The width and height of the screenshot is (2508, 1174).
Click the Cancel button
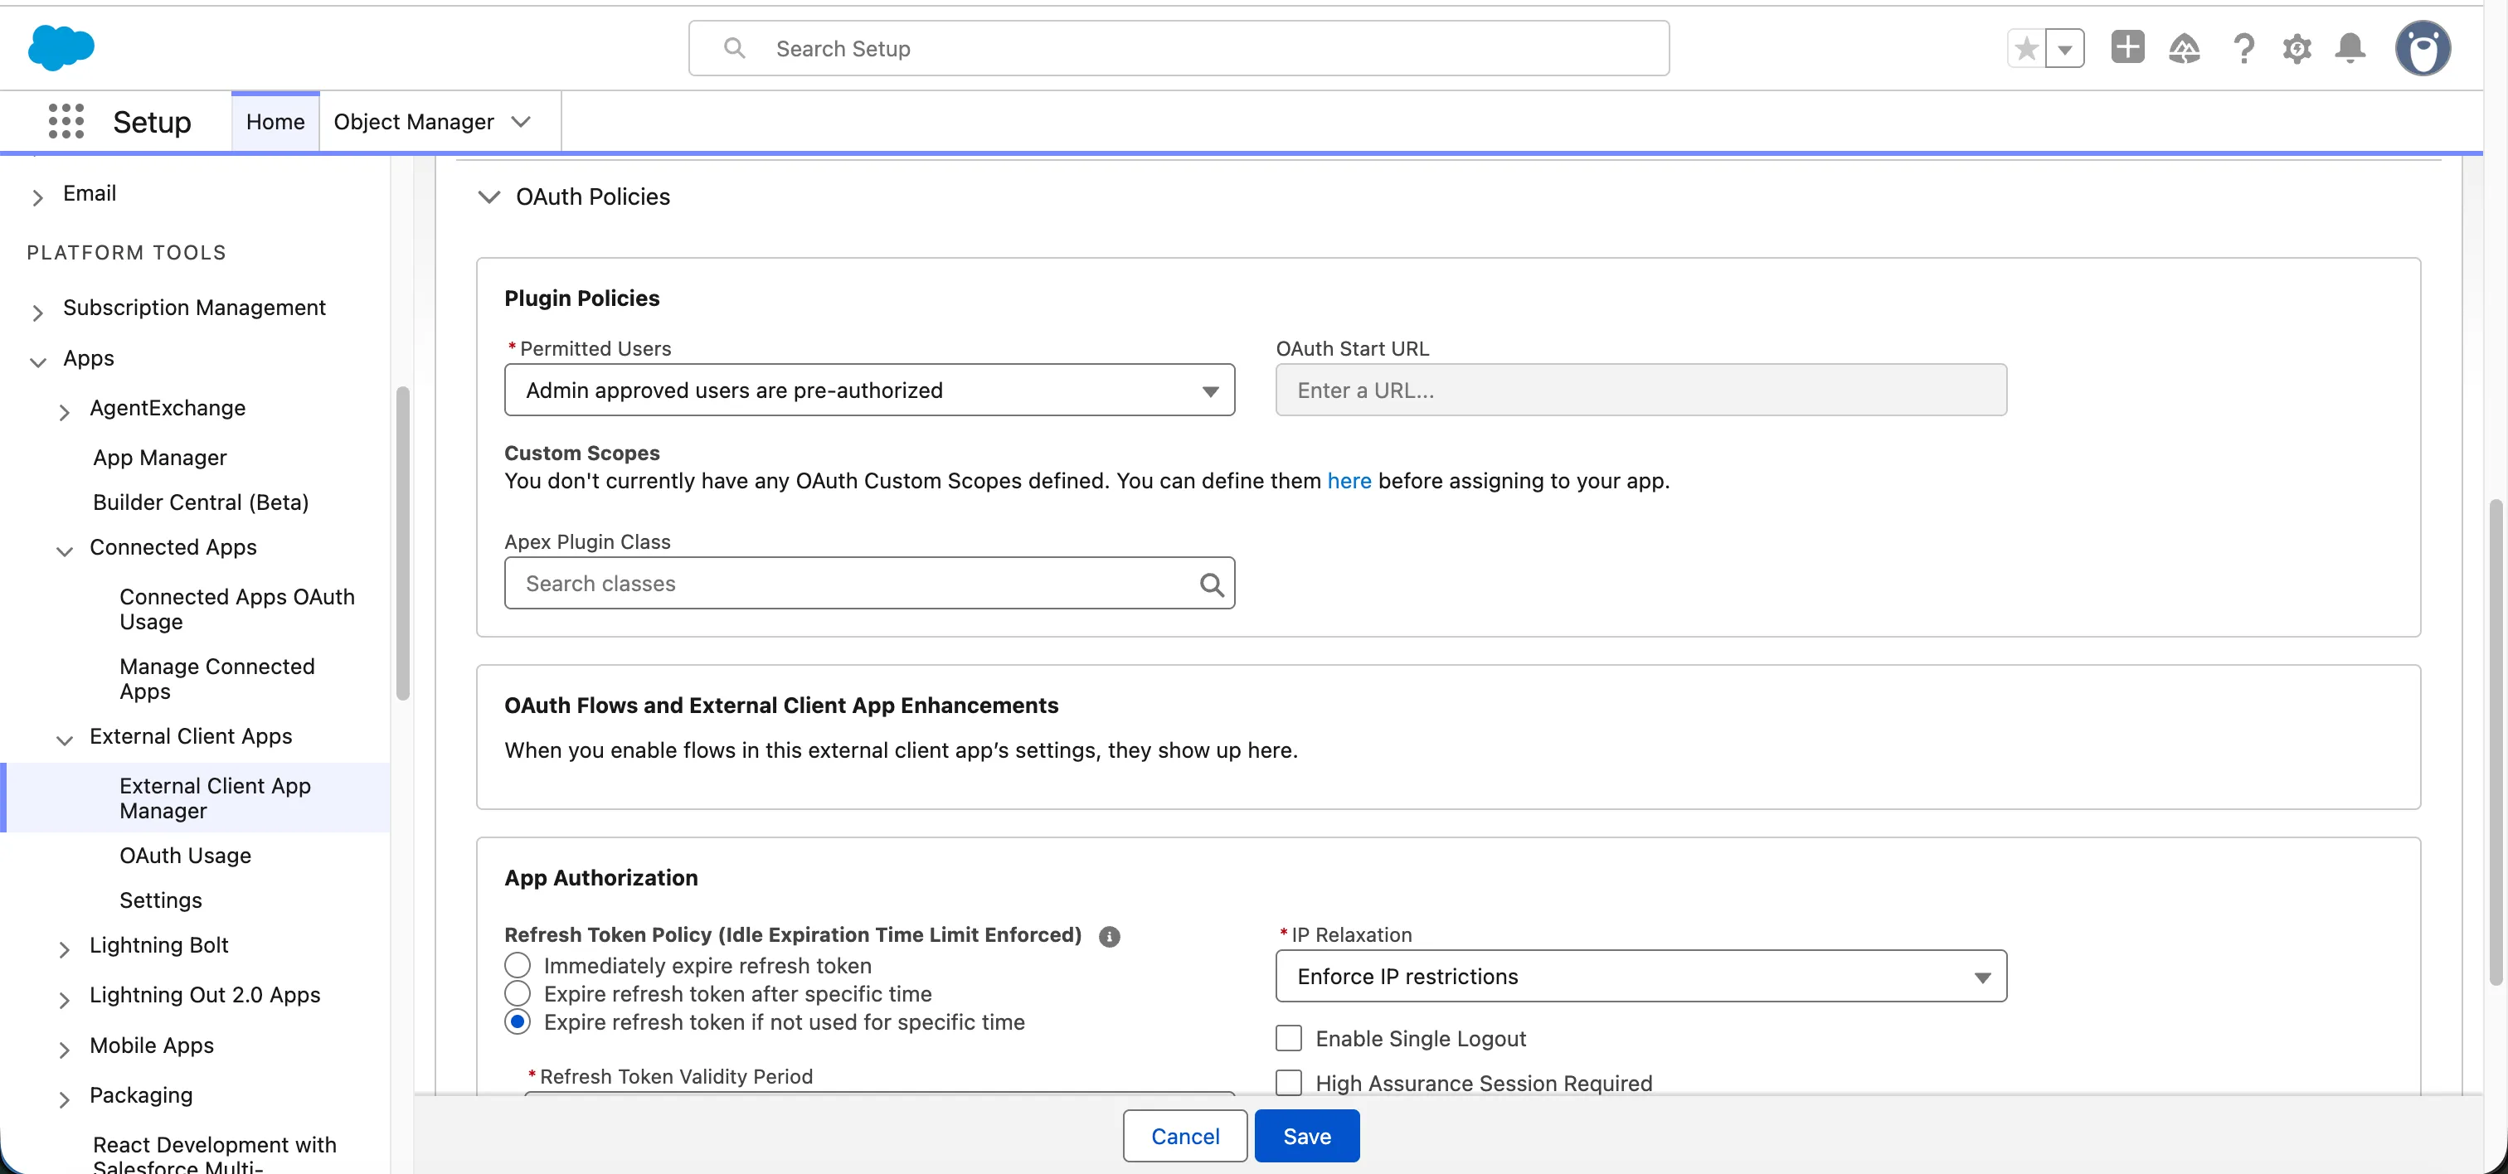tap(1185, 1136)
